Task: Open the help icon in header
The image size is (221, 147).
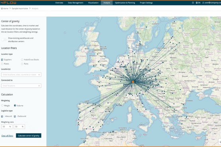Action: pos(193,3)
